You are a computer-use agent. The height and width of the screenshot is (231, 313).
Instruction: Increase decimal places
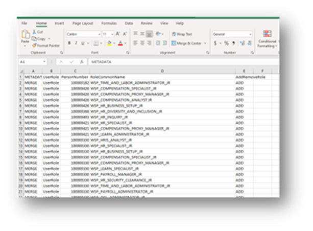[243, 43]
